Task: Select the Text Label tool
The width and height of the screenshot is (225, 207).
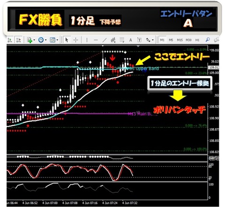Action: tap(139, 40)
